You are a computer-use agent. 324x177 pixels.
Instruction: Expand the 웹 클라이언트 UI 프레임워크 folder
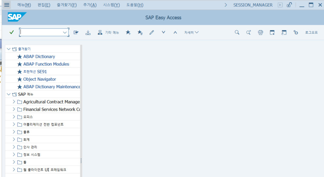pyautogui.click(x=14, y=170)
